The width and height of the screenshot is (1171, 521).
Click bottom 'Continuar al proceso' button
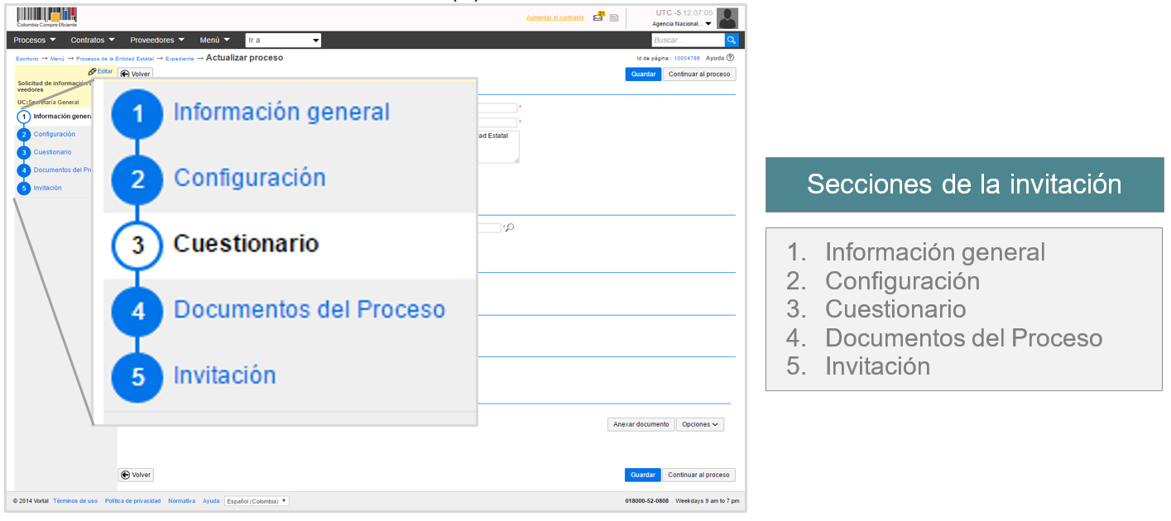[x=698, y=475]
